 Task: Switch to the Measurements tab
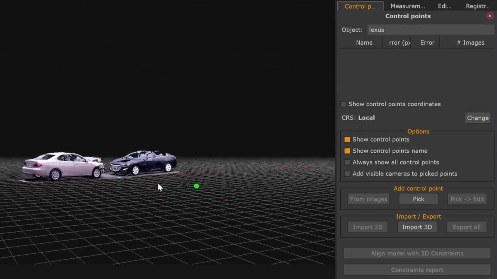[407, 6]
